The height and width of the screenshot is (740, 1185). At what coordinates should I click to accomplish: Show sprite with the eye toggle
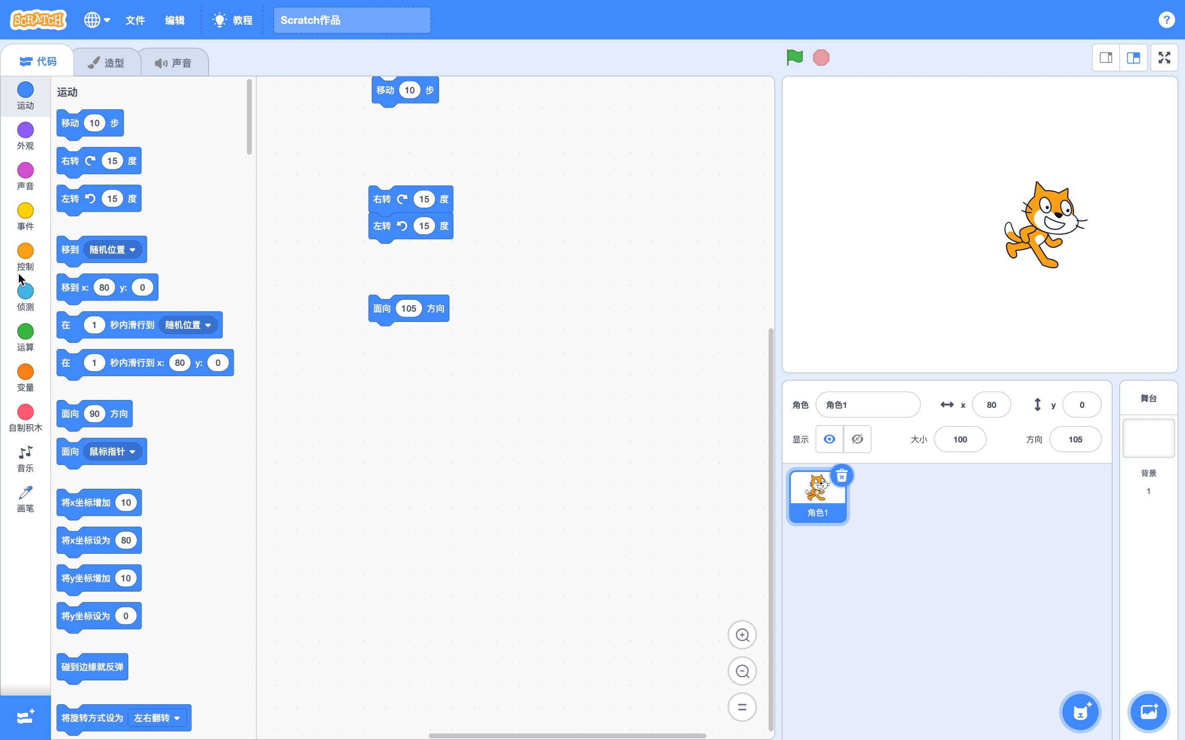pyautogui.click(x=829, y=439)
